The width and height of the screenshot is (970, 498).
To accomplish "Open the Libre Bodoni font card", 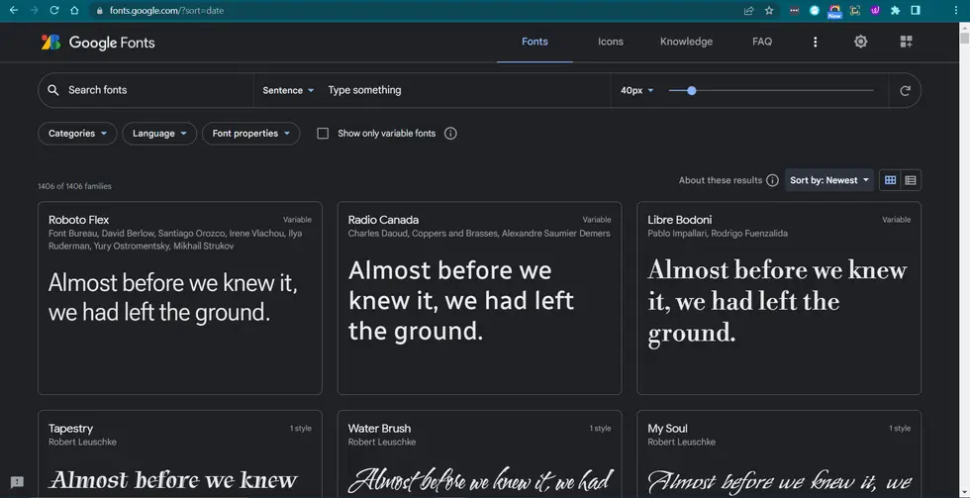I will click(x=779, y=298).
